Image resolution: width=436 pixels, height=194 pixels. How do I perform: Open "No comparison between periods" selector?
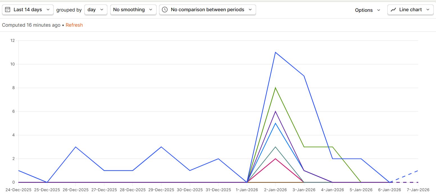[207, 10]
